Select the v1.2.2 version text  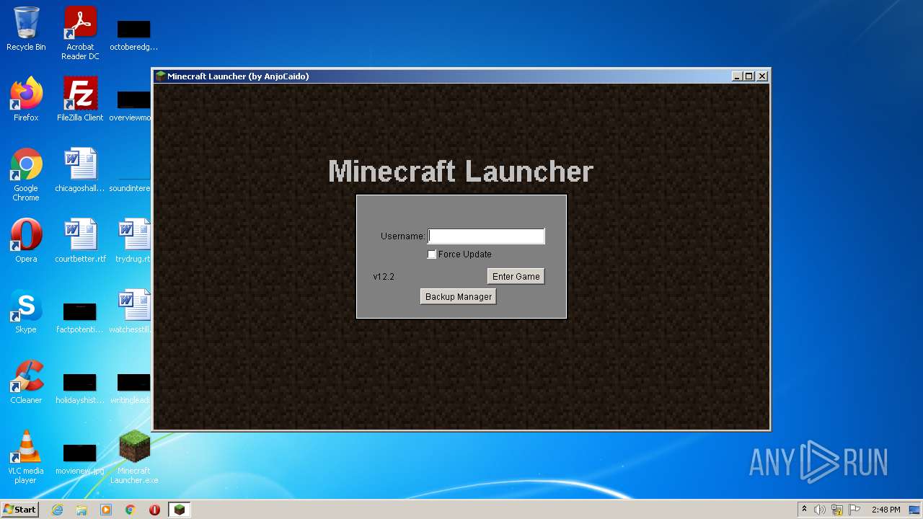[384, 277]
